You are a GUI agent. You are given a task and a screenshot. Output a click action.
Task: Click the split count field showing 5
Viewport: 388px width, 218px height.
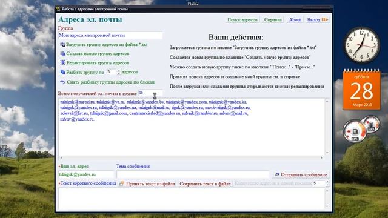(x=112, y=72)
